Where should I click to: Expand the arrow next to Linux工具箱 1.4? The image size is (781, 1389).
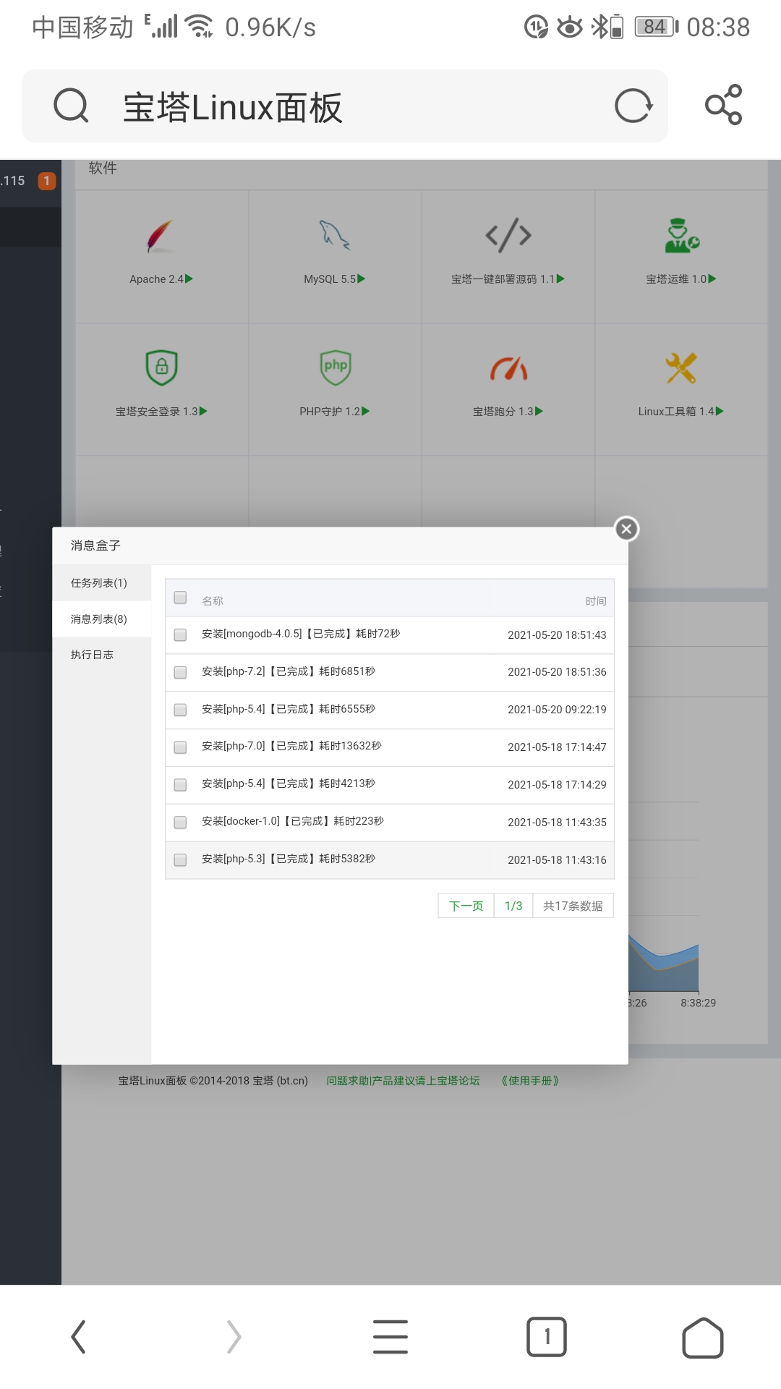point(720,411)
